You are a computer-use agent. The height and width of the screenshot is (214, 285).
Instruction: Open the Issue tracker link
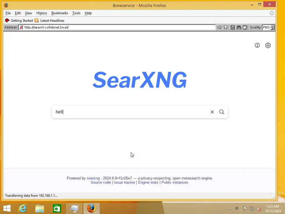pyautogui.click(x=124, y=182)
